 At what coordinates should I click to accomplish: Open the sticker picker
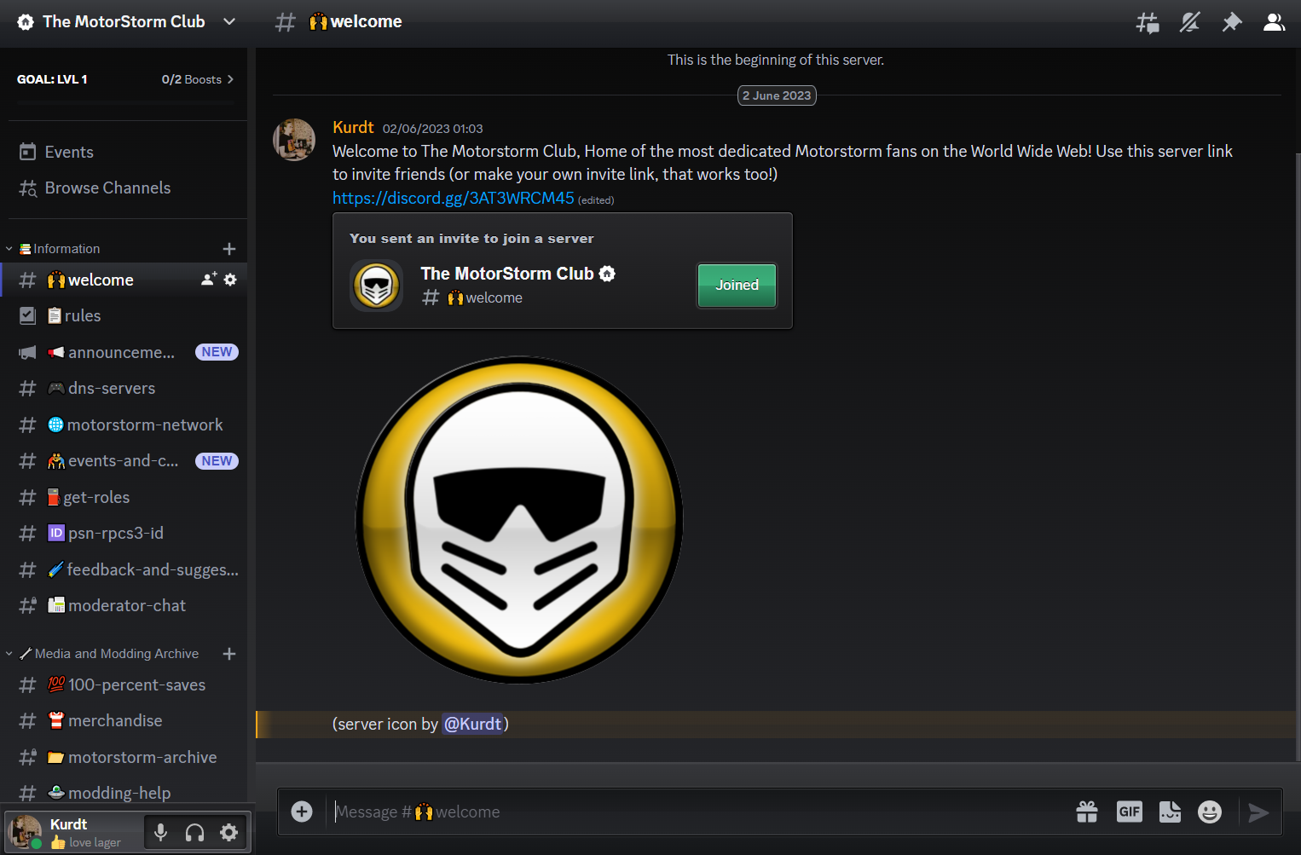tap(1170, 812)
